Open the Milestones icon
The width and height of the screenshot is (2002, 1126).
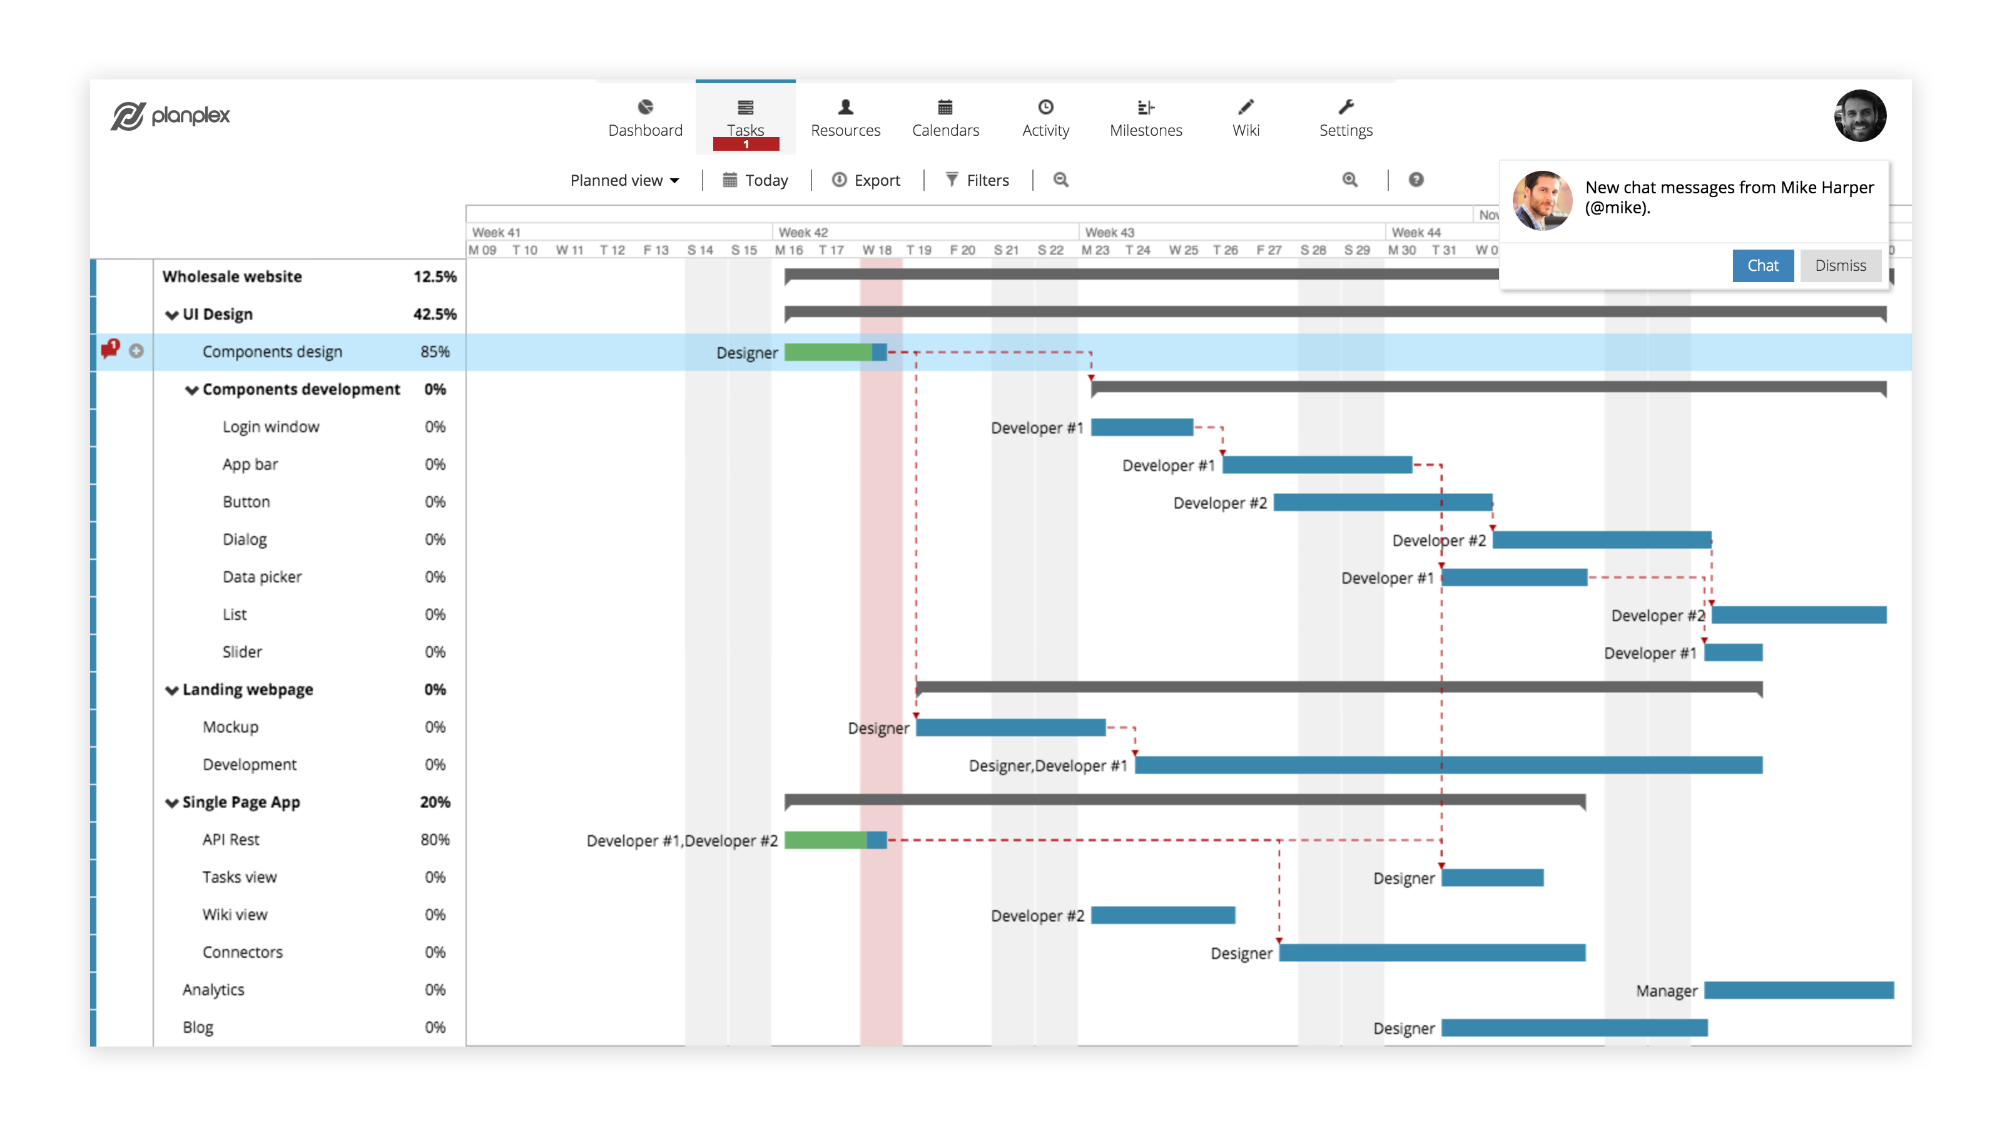[1146, 106]
